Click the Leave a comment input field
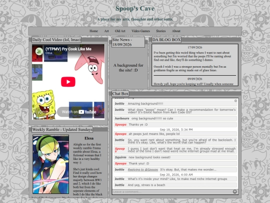270x203 pixels. (172, 191)
